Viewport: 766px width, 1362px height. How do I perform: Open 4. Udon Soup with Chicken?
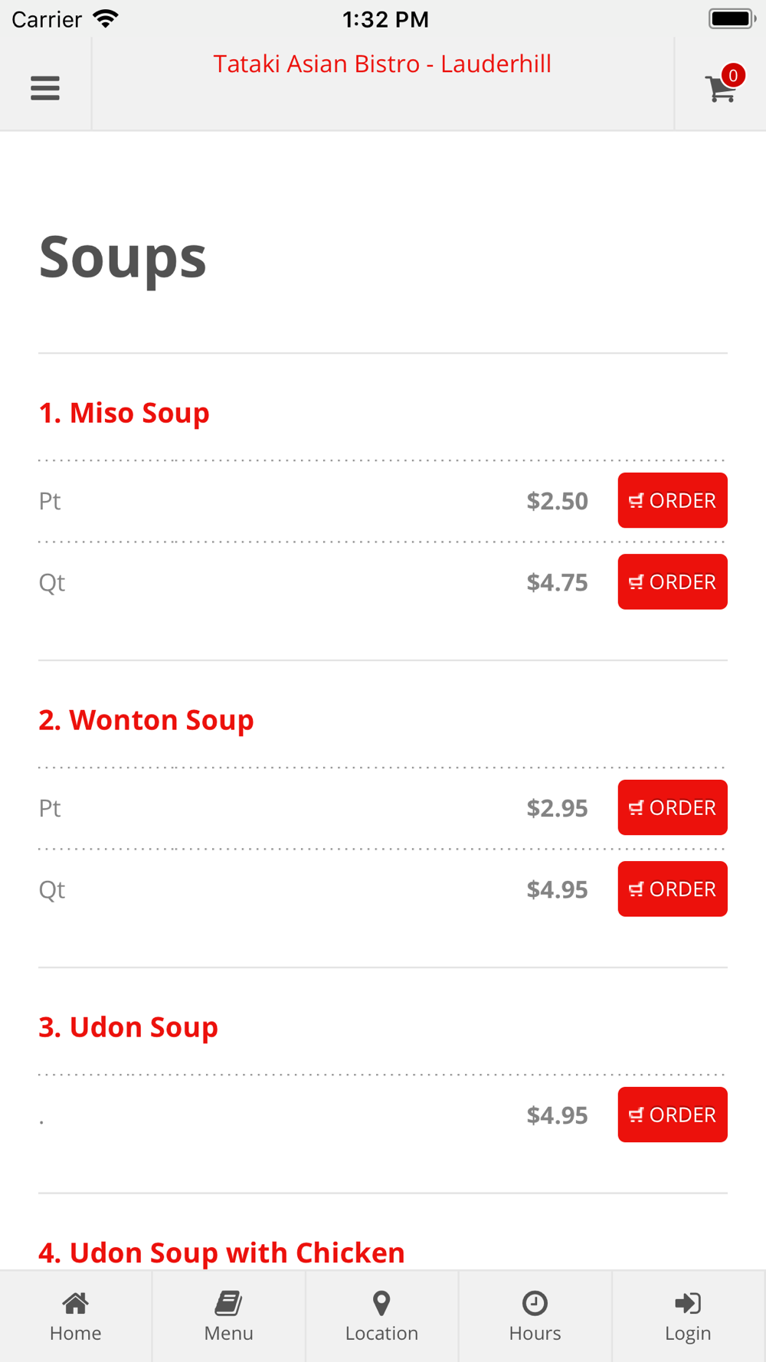[x=221, y=1252]
